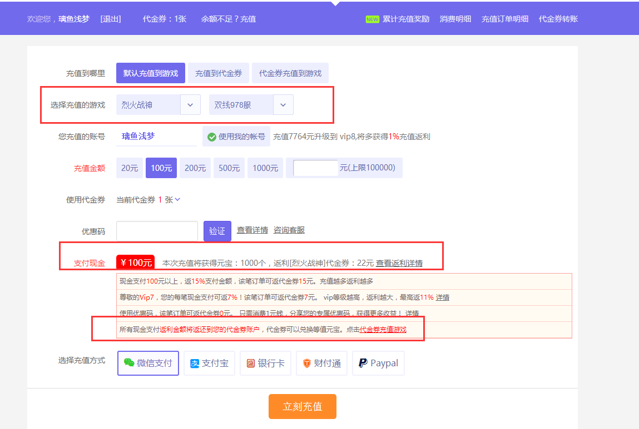
Task: Switch to 充值到代金券 tab
Action: [x=219, y=73]
